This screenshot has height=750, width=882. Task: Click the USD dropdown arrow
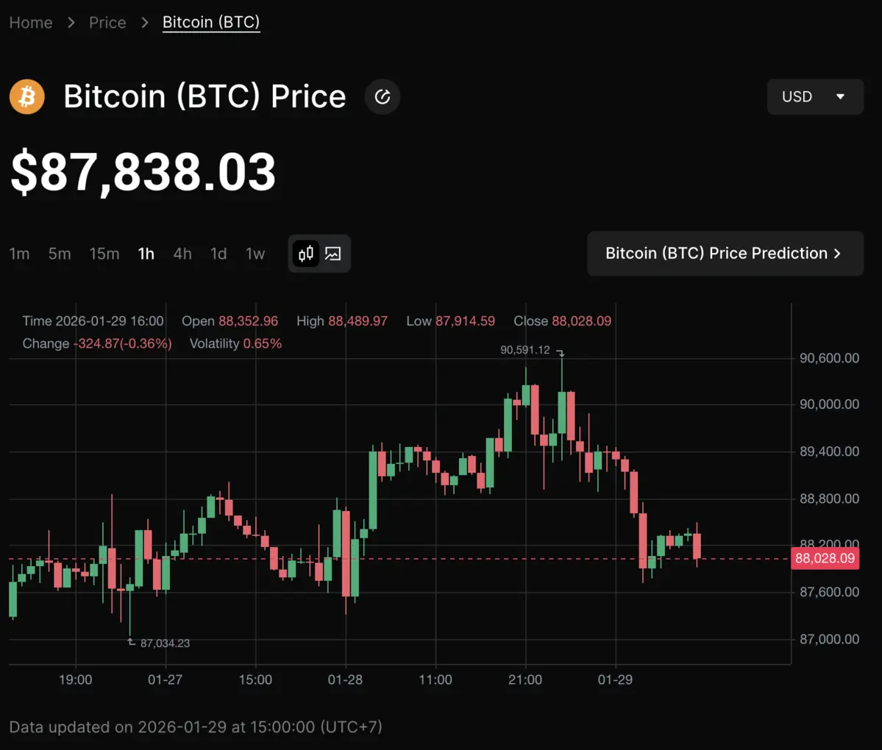tap(841, 96)
